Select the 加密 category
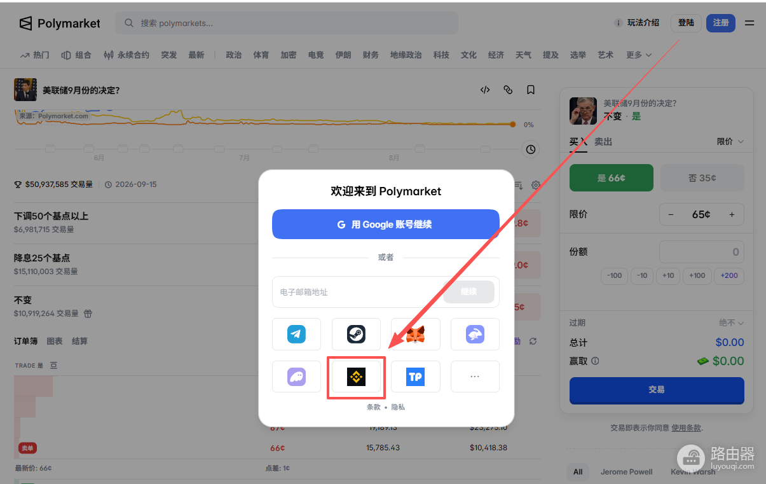766x484 pixels. tap(289, 55)
